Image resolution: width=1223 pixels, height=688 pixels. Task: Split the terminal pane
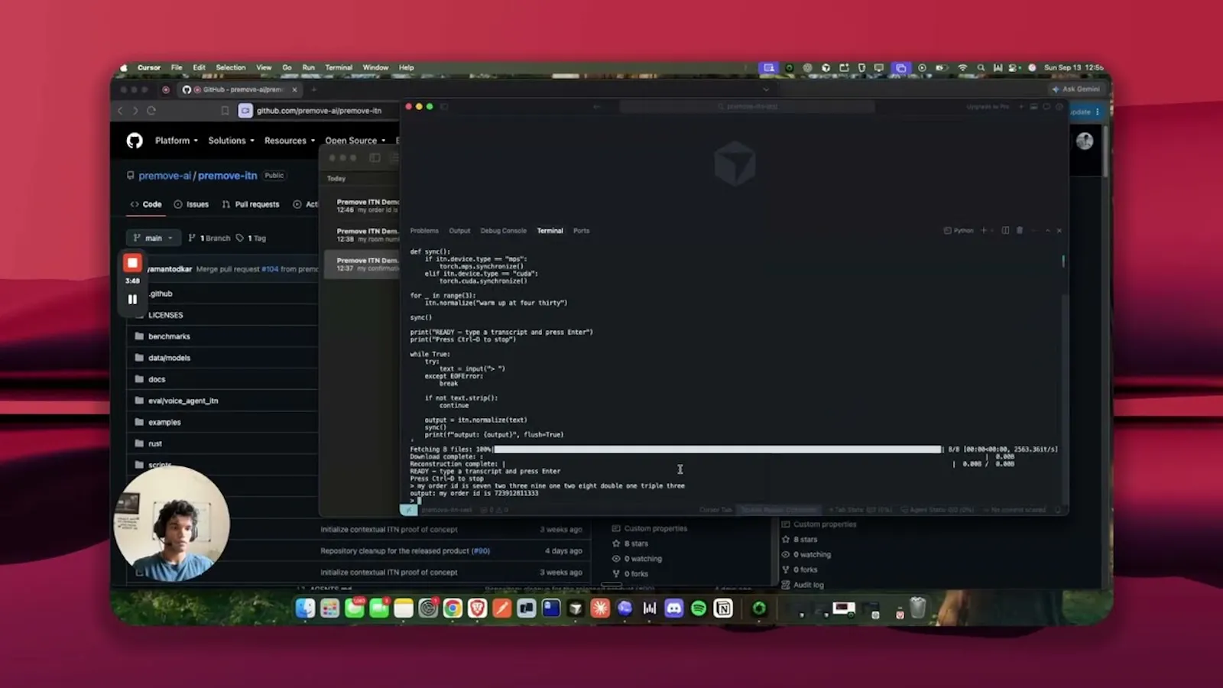click(x=1005, y=230)
